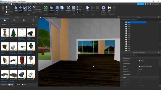Select Army Truck model thumbnail
Screen dimensions: 161x90
point(31,74)
